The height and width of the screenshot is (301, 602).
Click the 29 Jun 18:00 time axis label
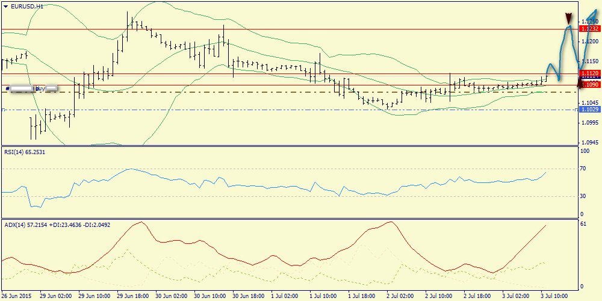[x=134, y=296]
